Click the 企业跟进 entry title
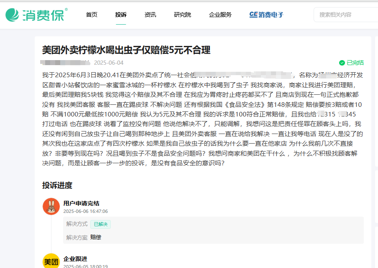This screenshot has height=268, width=378. (x=75, y=259)
